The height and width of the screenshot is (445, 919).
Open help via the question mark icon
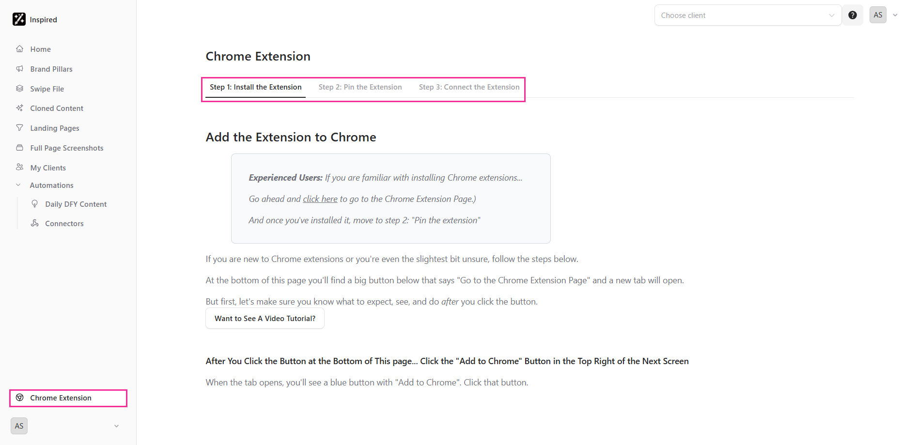pos(853,15)
